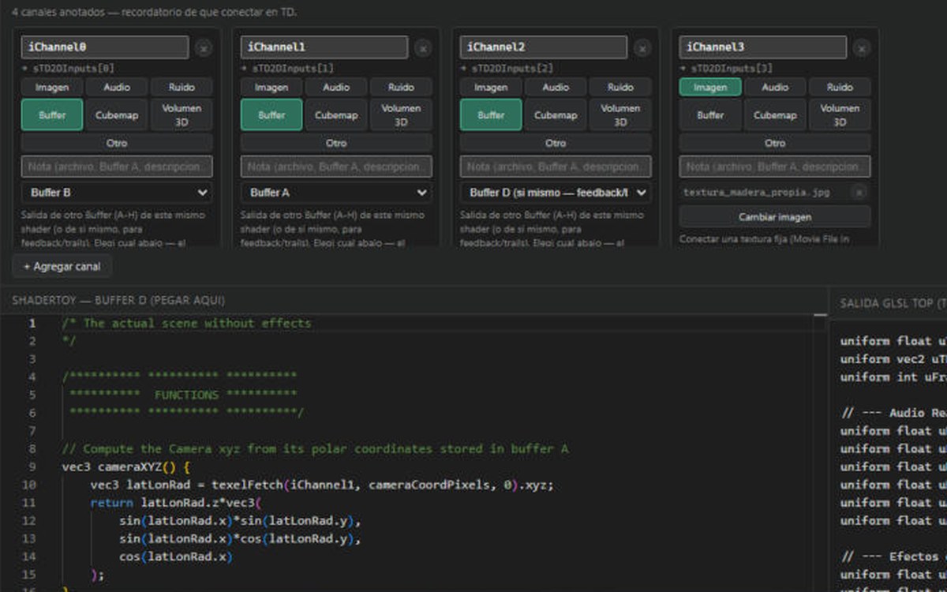Focus the Nota field in iChannel2

tap(556, 167)
